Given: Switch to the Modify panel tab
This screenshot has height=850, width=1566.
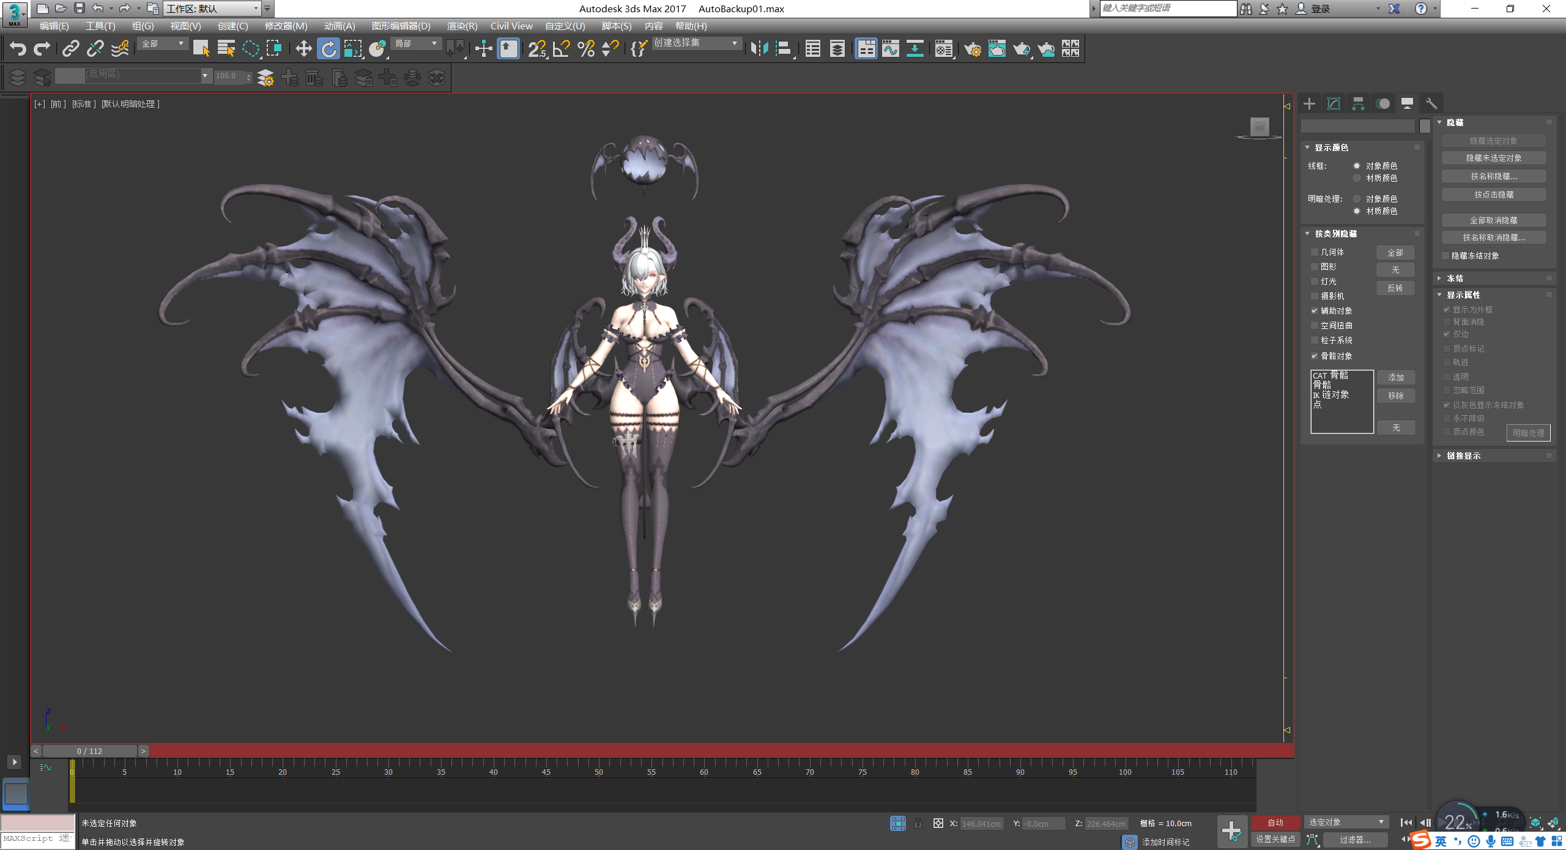Looking at the screenshot, I should point(1334,103).
